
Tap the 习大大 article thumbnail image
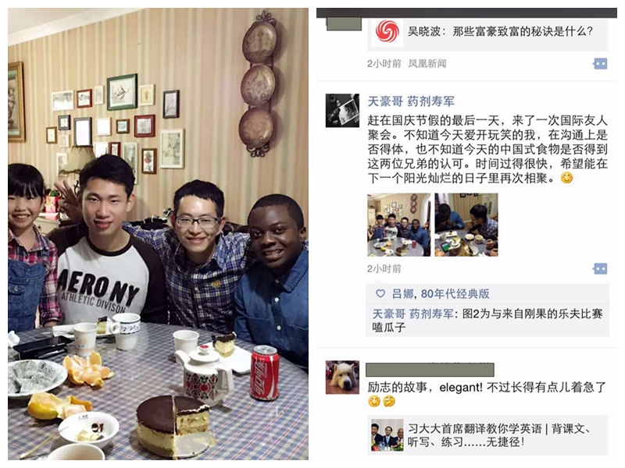click(x=387, y=434)
